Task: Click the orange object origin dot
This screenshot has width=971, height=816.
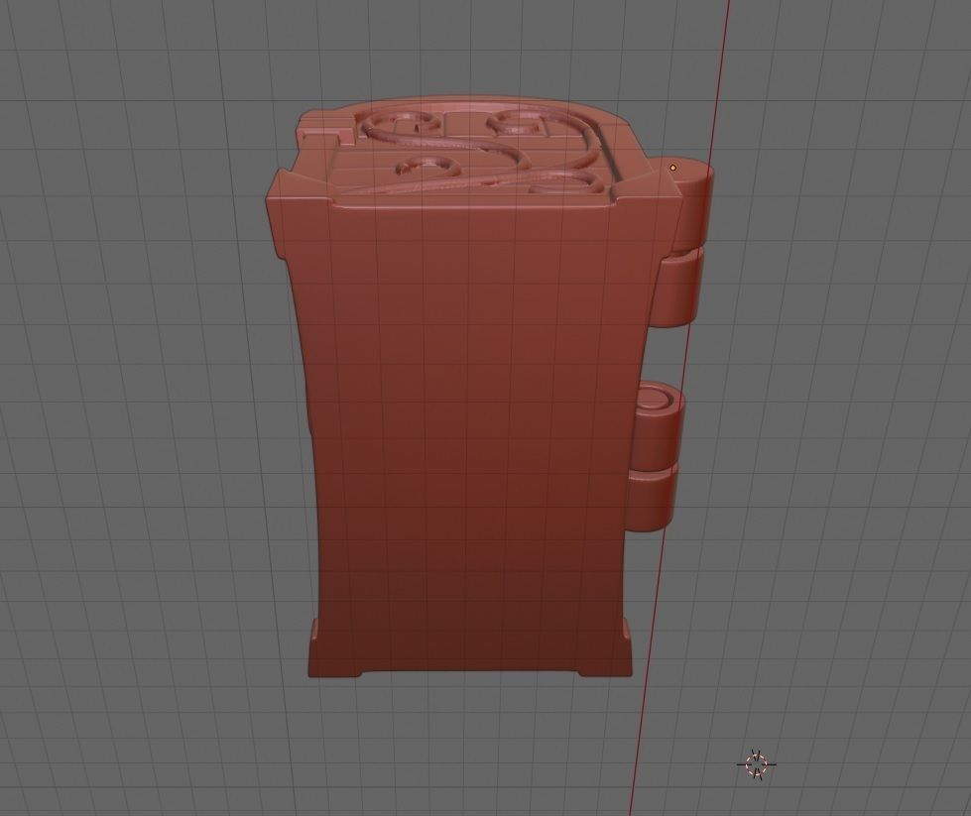Action: click(673, 168)
